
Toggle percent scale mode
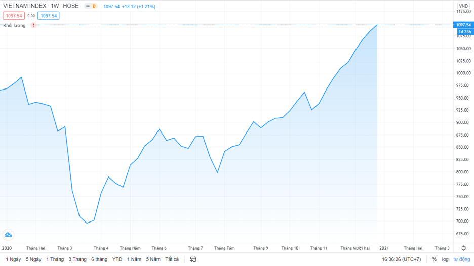pos(434,259)
